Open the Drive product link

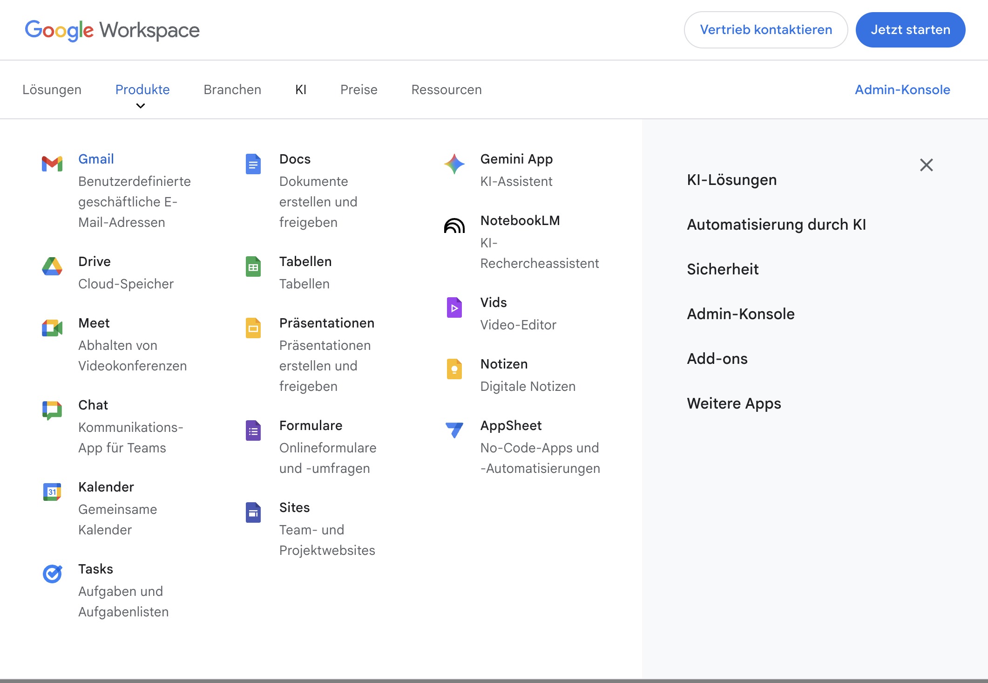[x=95, y=261]
